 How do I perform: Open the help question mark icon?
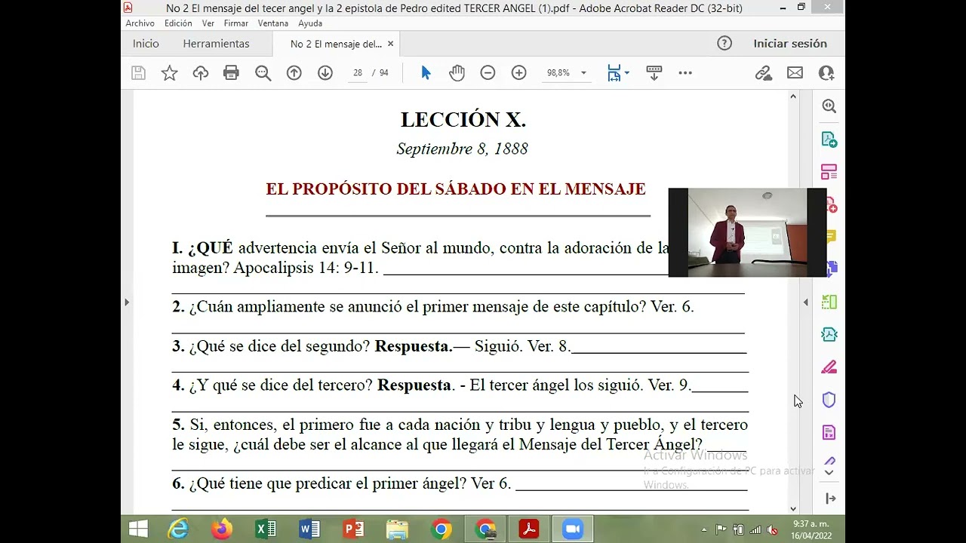pos(724,44)
